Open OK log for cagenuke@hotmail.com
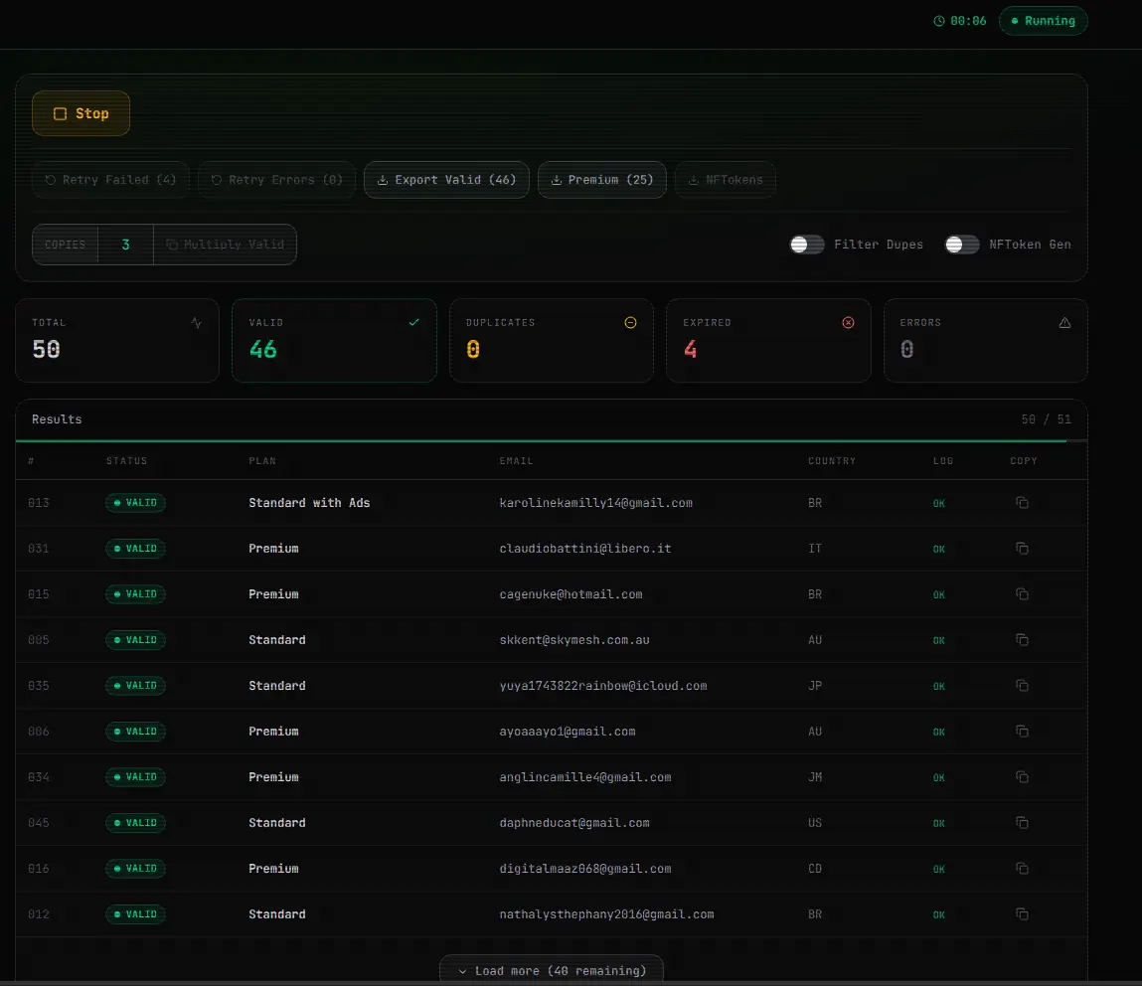Image resolution: width=1142 pixels, height=986 pixels. [x=939, y=595]
